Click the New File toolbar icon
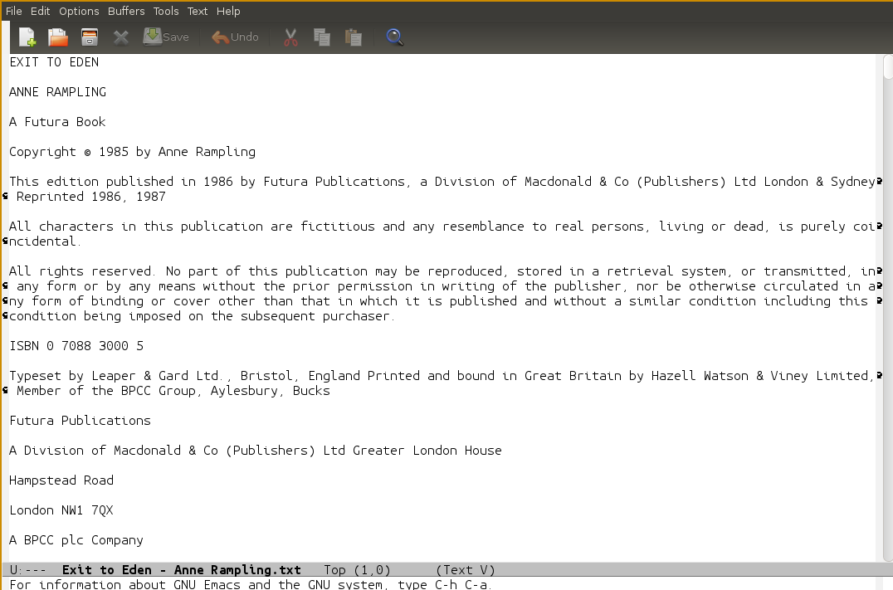The height and width of the screenshot is (590, 893). 27,37
